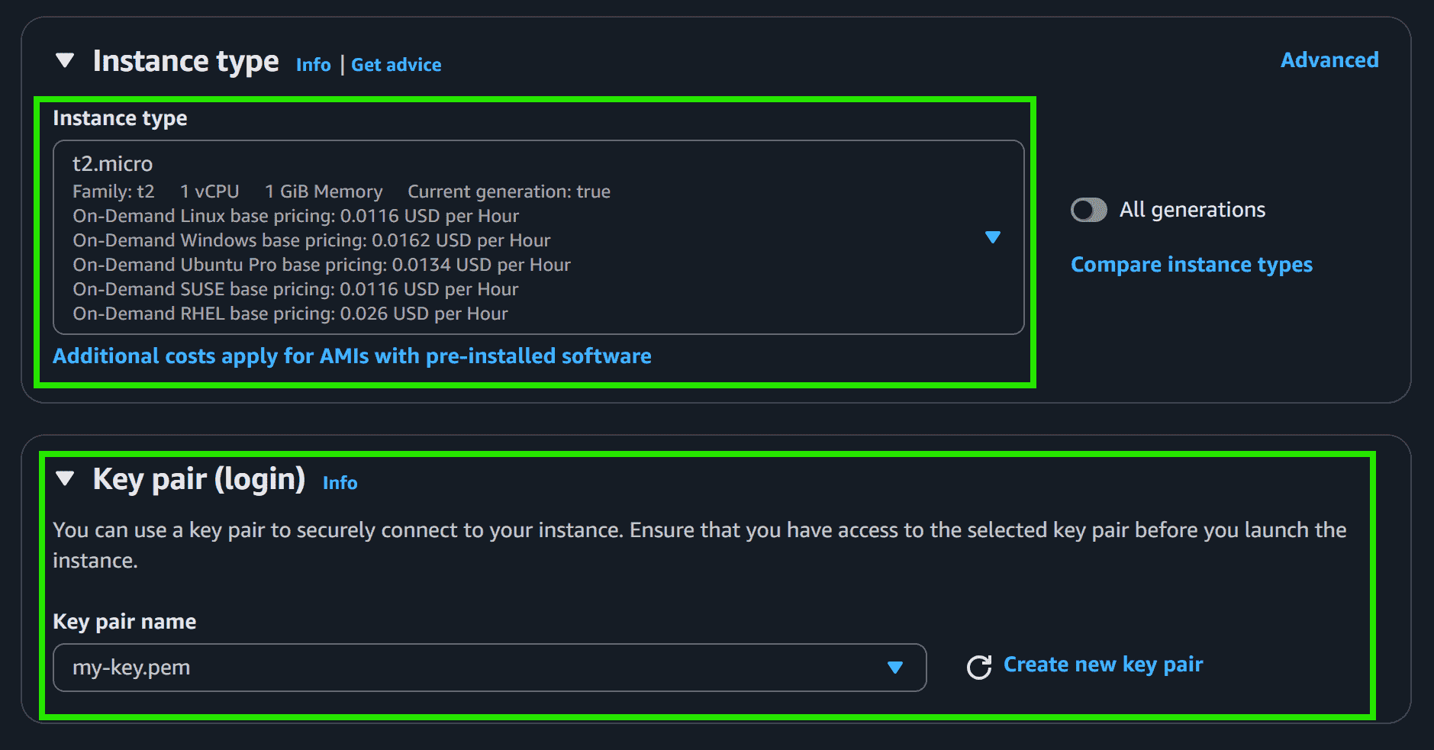Select the t2.micro instance name text
This screenshot has width=1434, height=750.
[x=112, y=164]
